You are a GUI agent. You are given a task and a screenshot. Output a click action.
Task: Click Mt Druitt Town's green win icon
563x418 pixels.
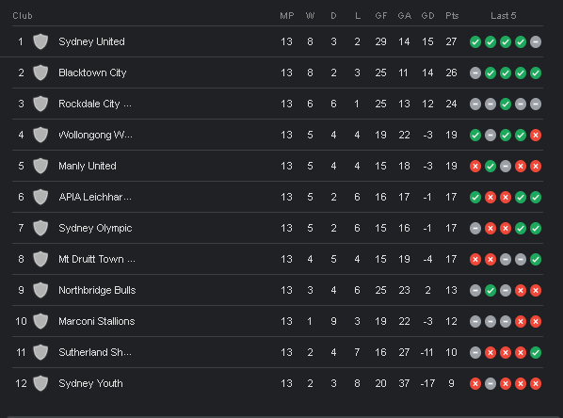click(536, 260)
